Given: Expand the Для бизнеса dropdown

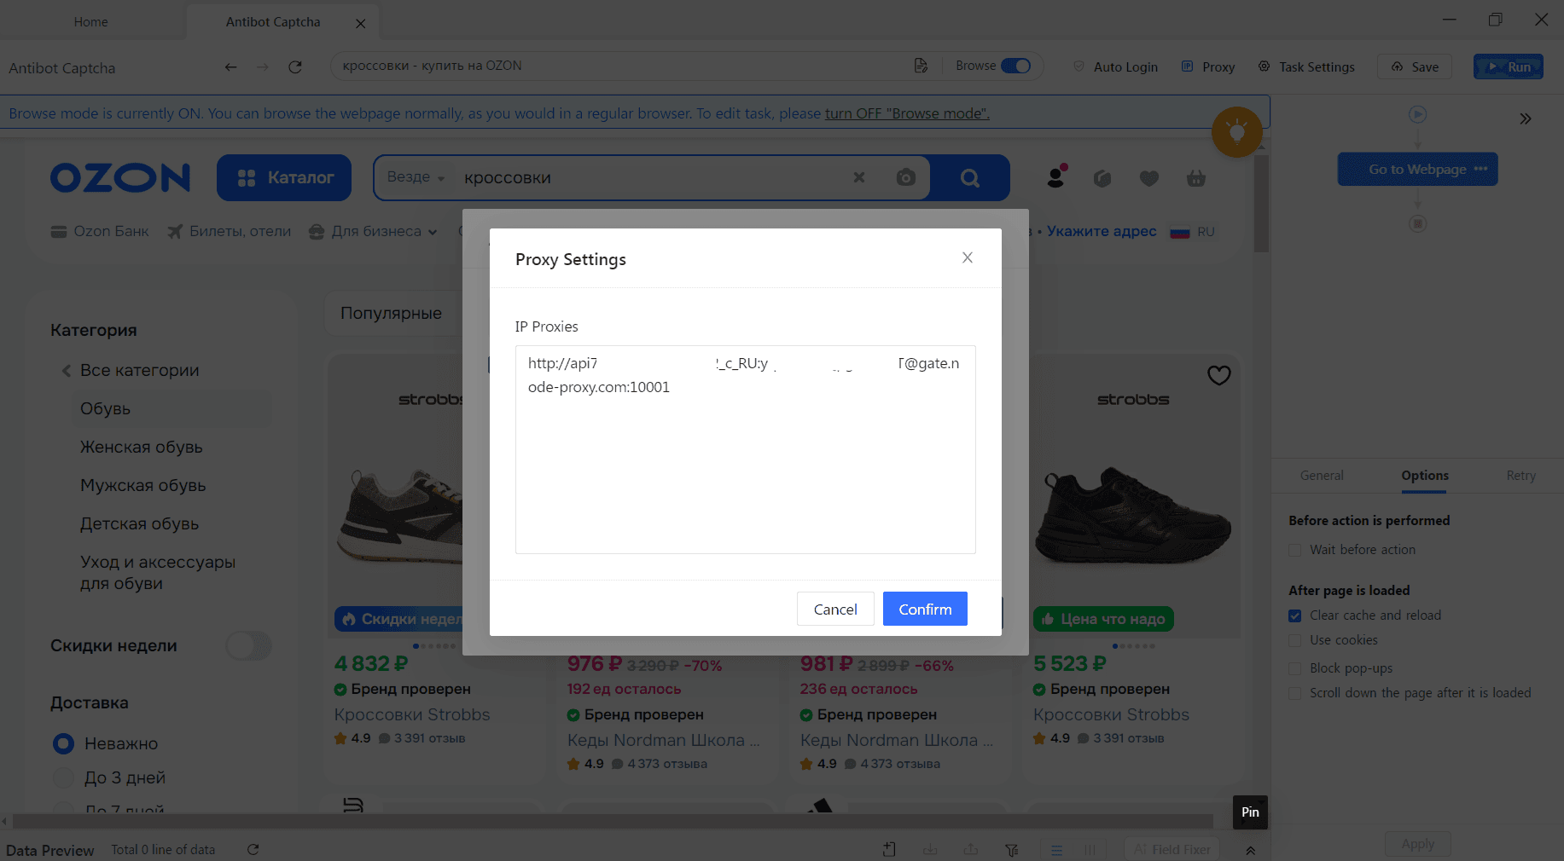Looking at the screenshot, I should coord(373,231).
